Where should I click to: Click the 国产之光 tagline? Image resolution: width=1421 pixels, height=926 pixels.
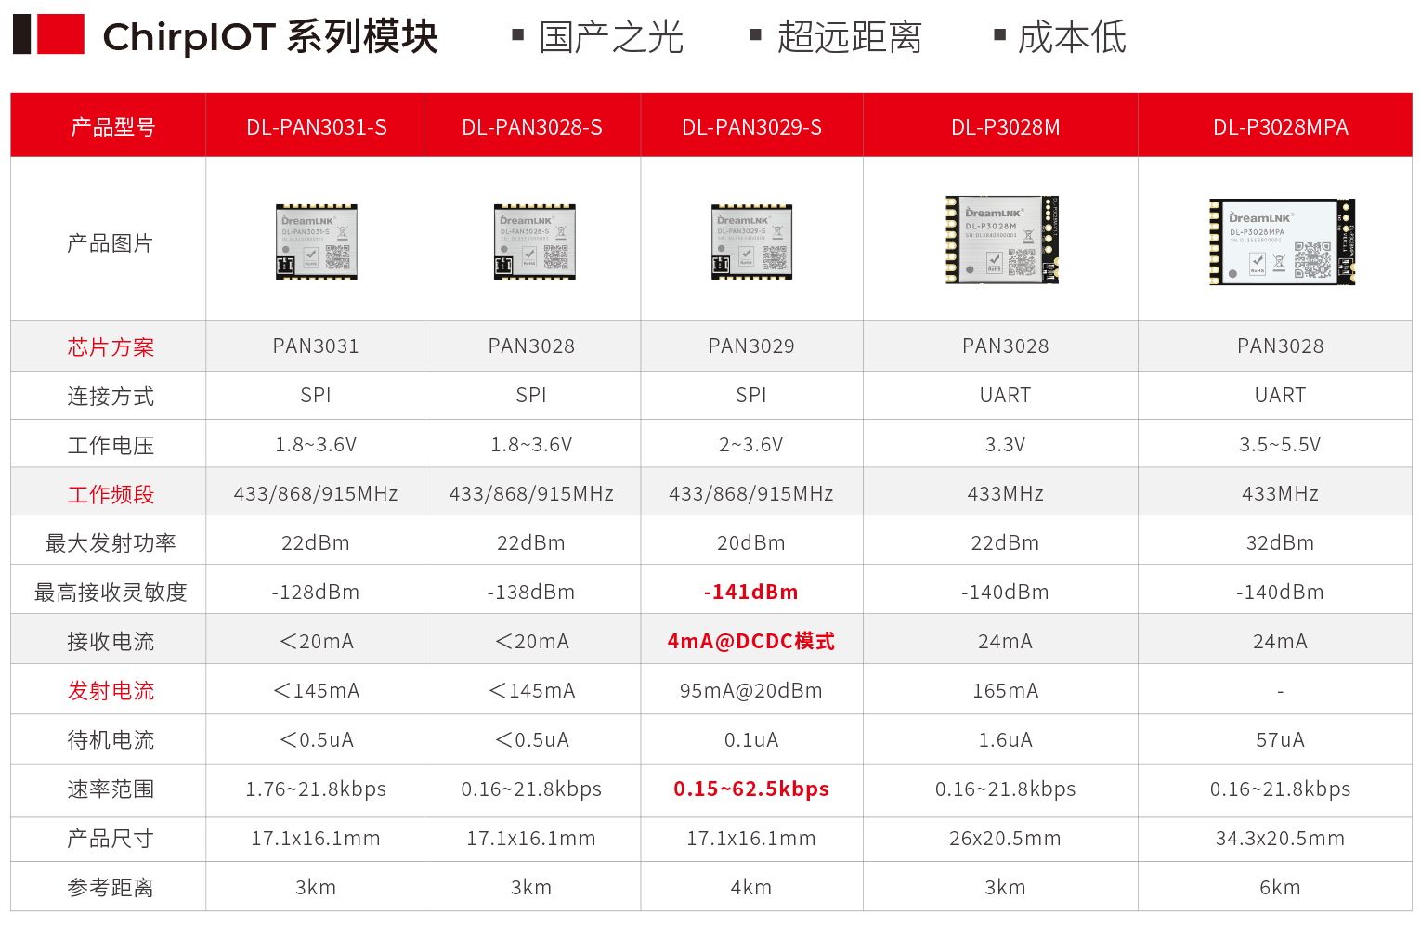pos(610,37)
